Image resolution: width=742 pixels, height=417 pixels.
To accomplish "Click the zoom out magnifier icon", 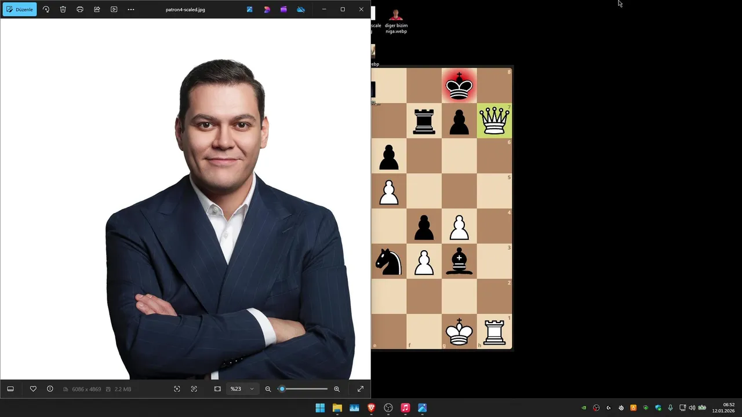I will 268,389.
